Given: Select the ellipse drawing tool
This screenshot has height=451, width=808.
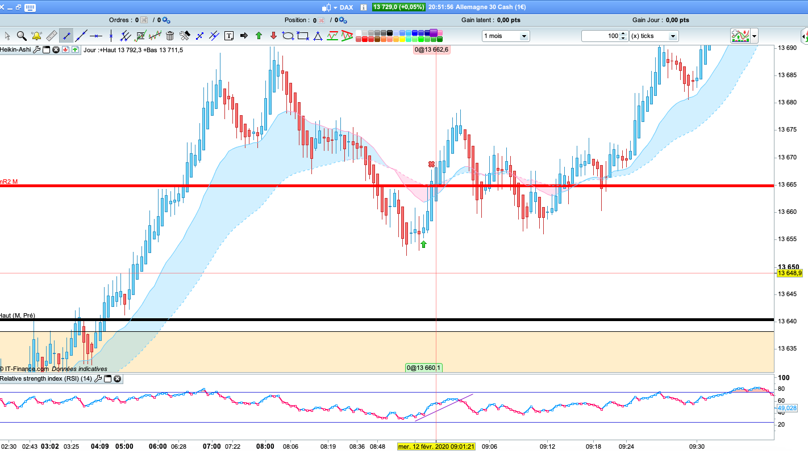Looking at the screenshot, I should 288,36.
